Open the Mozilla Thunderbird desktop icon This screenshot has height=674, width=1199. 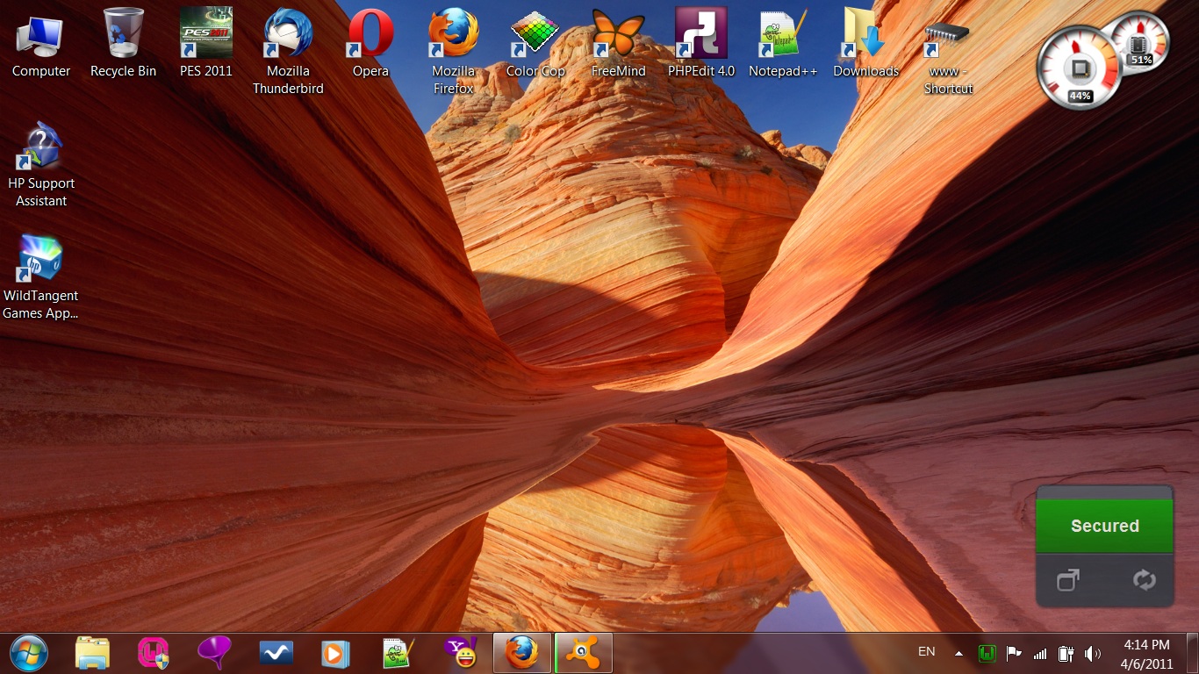[x=288, y=35]
